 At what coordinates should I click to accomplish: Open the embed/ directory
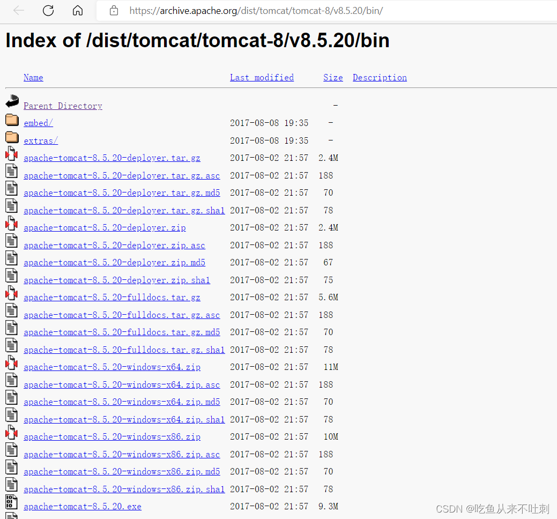point(38,123)
